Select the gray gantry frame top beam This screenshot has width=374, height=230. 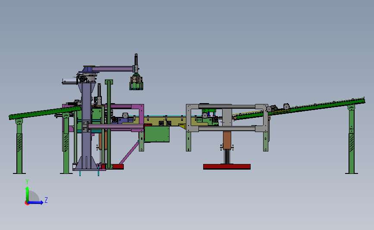227,107
